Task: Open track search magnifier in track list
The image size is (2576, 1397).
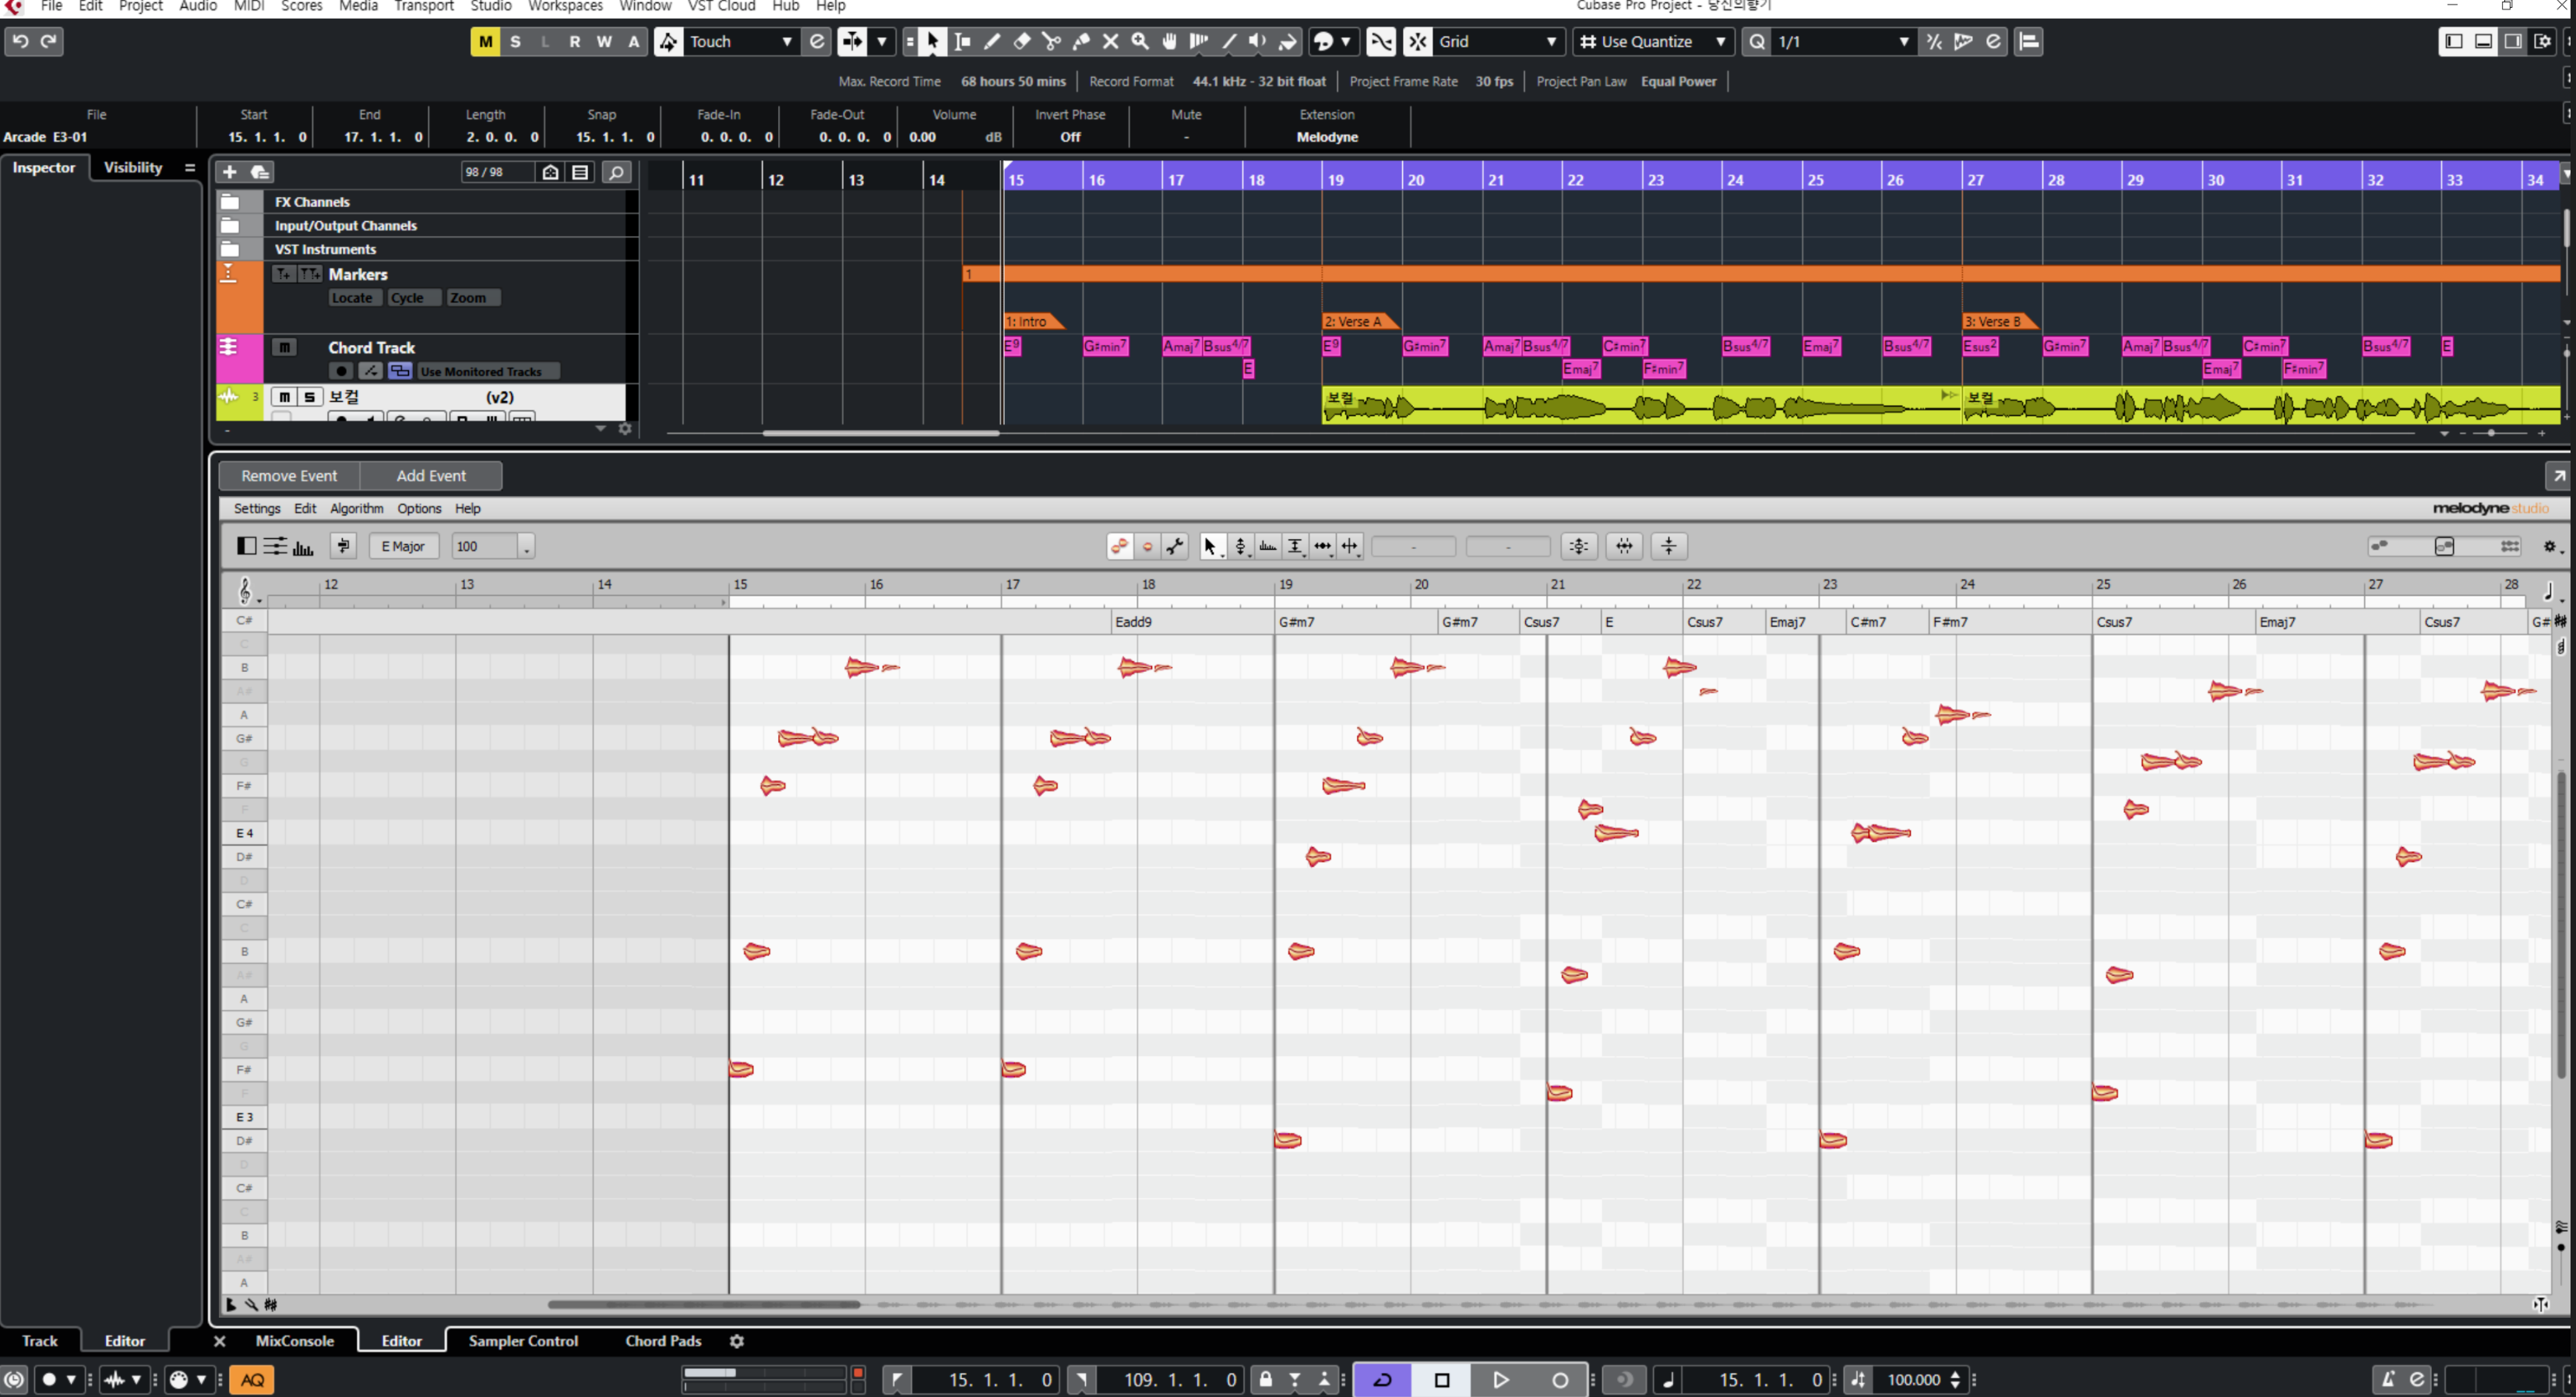Action: pos(617,172)
